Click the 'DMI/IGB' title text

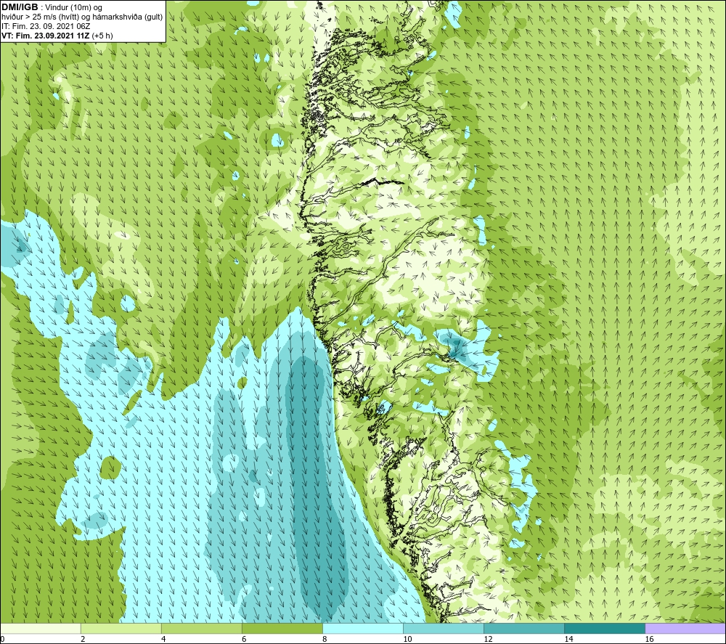(x=20, y=7)
